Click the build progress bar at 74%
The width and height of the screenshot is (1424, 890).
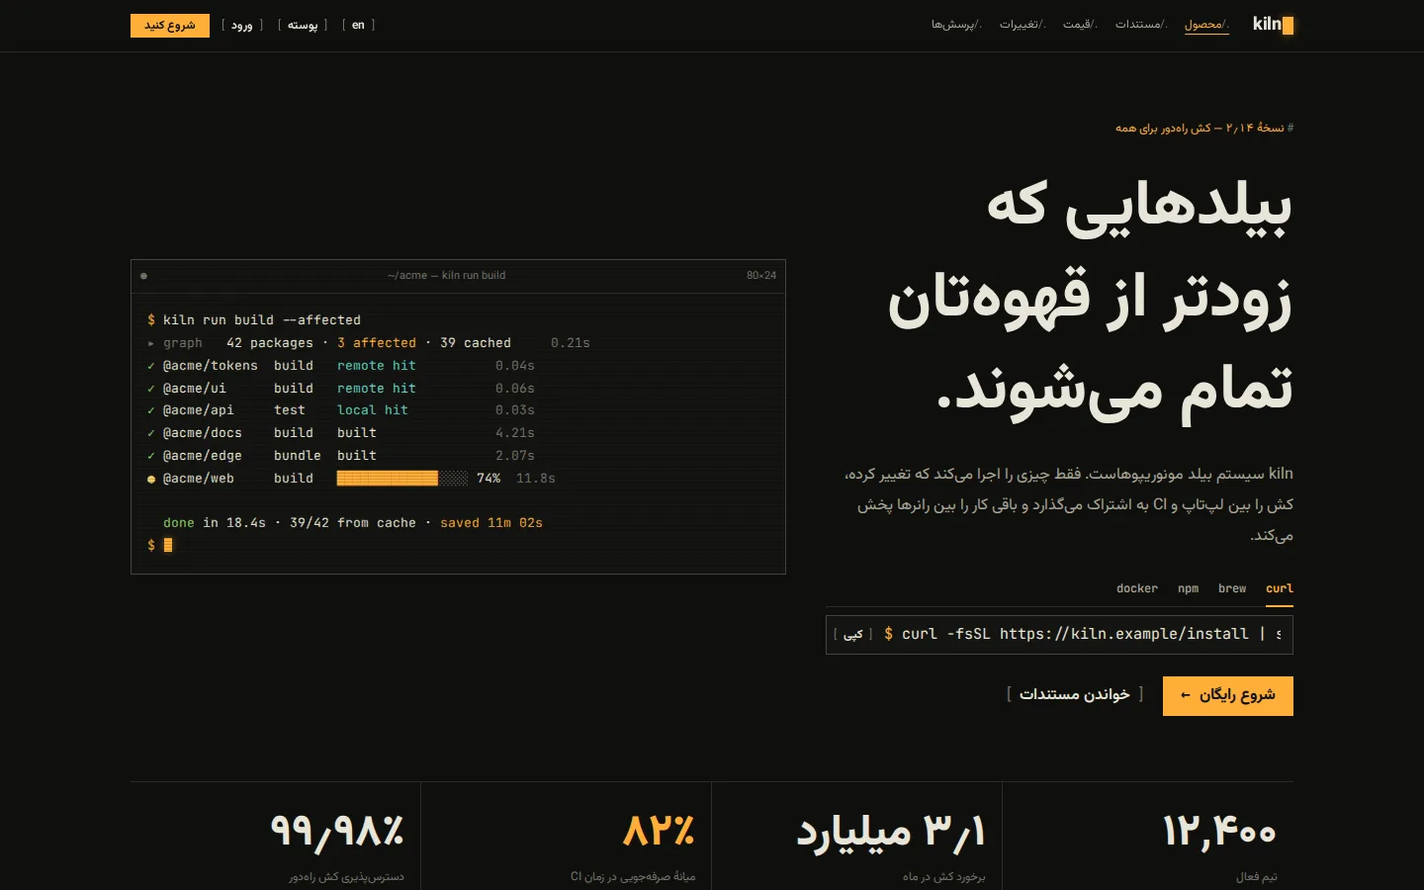(x=402, y=479)
